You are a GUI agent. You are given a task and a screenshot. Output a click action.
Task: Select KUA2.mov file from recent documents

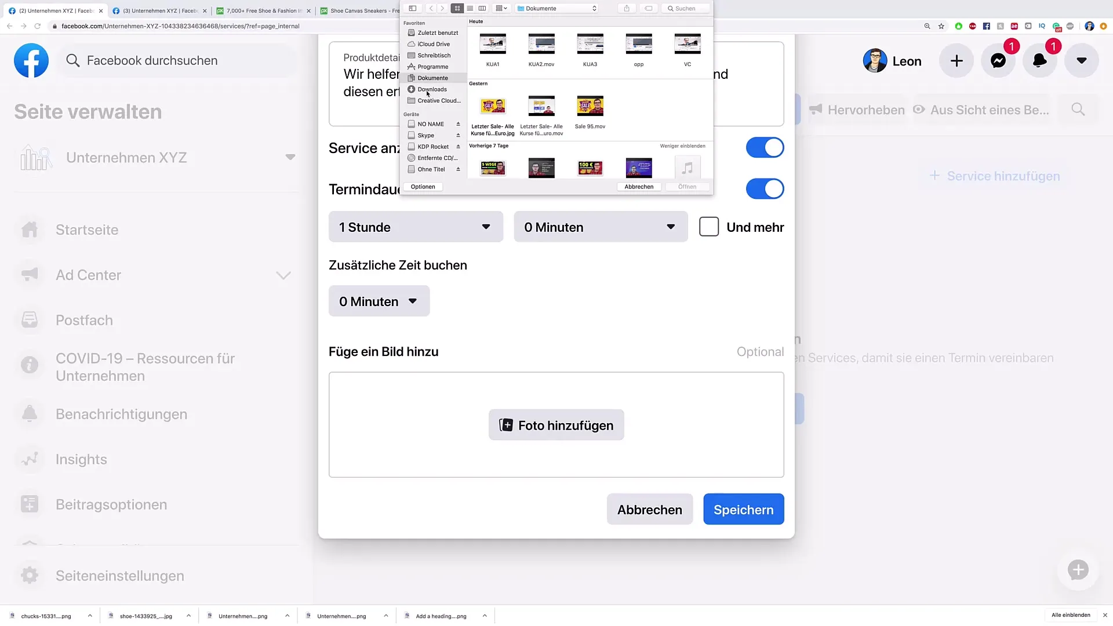click(541, 48)
